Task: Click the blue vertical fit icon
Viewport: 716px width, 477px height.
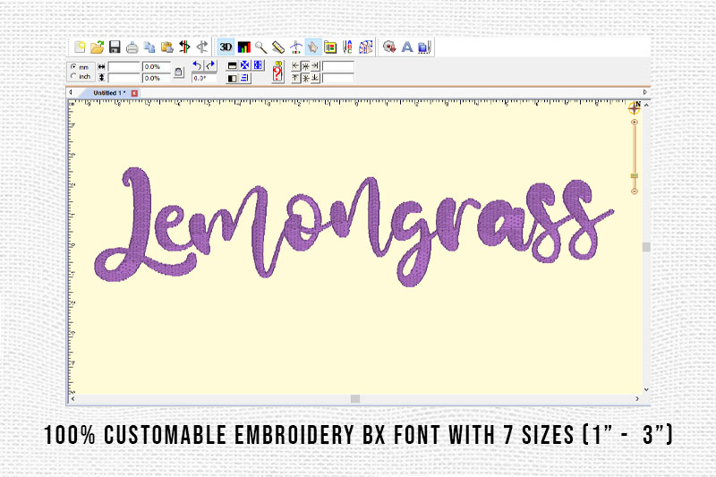Action: (259, 65)
